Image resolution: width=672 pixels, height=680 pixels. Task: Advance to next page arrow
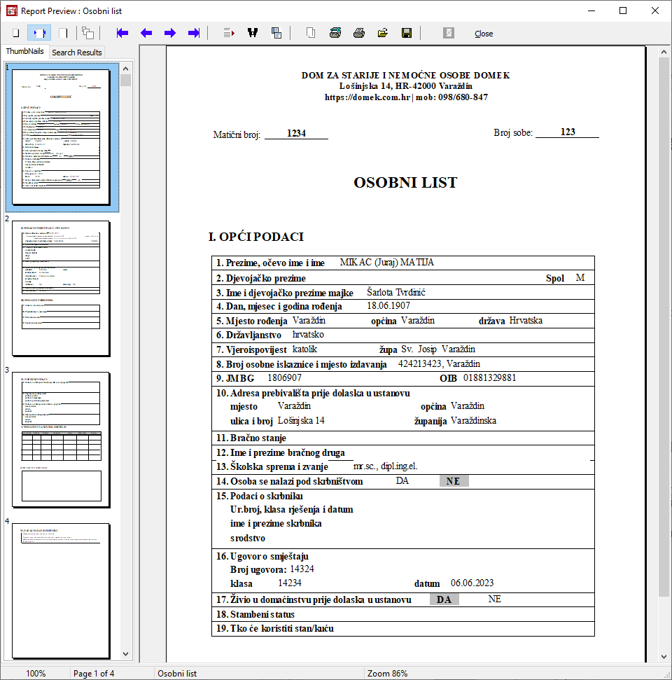(170, 33)
